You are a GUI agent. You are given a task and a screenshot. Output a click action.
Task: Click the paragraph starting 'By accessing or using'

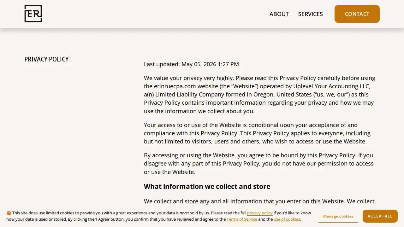point(259,164)
